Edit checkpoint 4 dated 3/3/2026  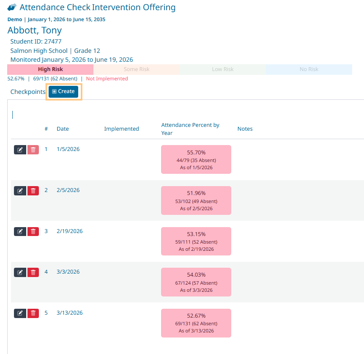(x=20, y=272)
